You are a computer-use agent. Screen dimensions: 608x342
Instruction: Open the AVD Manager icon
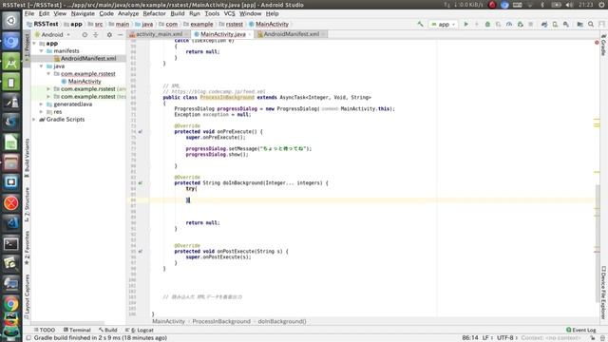pyautogui.click(x=555, y=24)
